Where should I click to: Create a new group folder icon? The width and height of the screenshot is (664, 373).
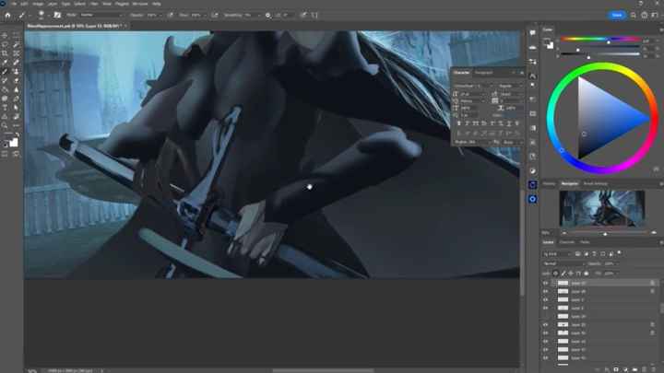coord(634,369)
